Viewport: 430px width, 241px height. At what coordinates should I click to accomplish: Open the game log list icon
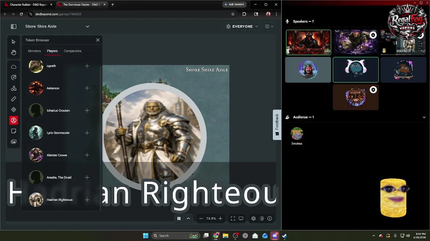262,219
